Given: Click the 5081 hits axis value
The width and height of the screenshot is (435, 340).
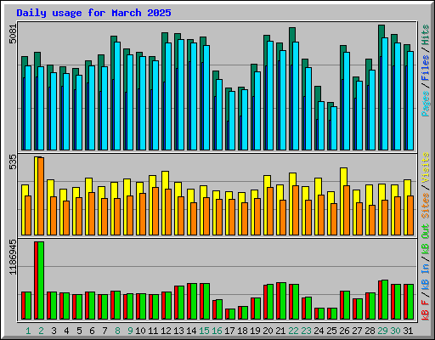Looking at the screenshot, I should 13,34.
